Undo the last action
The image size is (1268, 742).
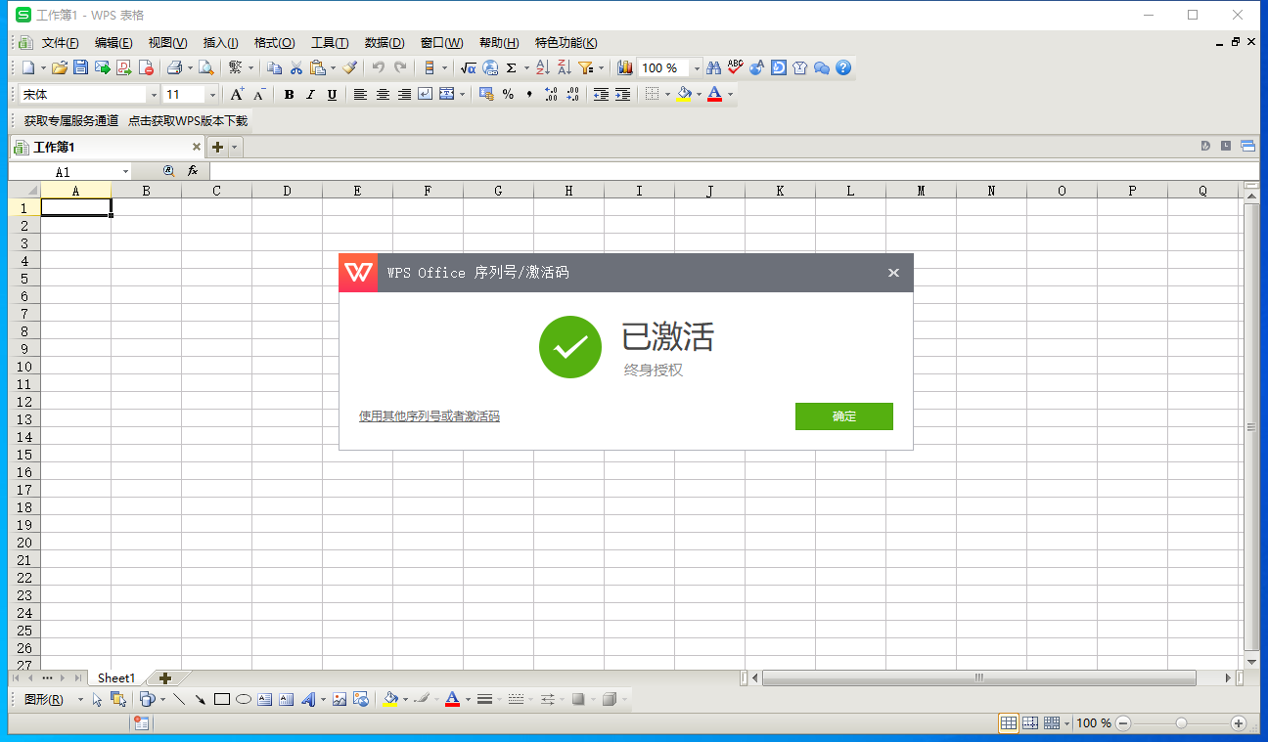(x=378, y=67)
